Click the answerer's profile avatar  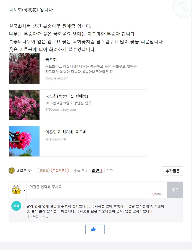point(12,171)
